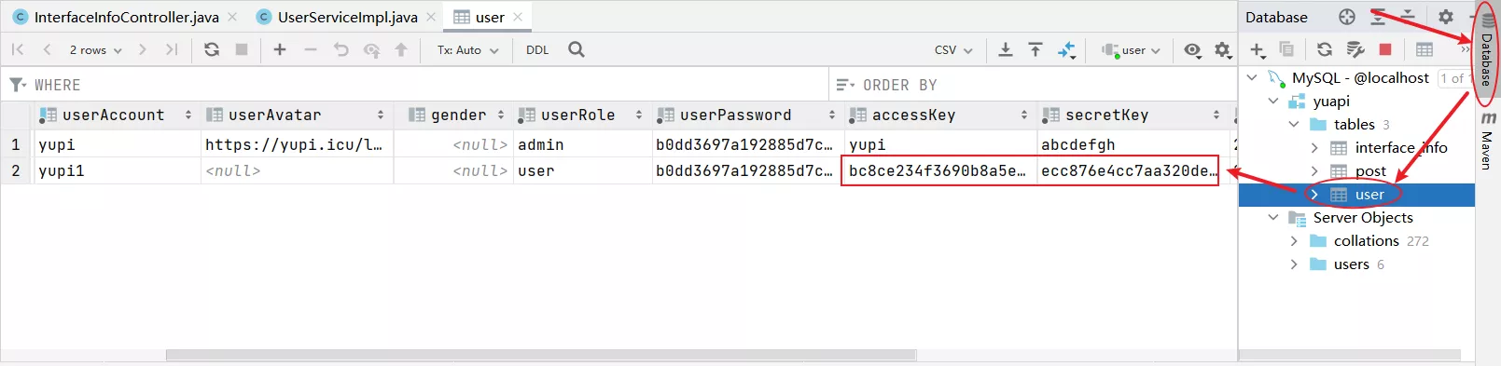This screenshot has height=366, width=1501.
Task: Toggle the view options eye icon
Action: point(1192,49)
